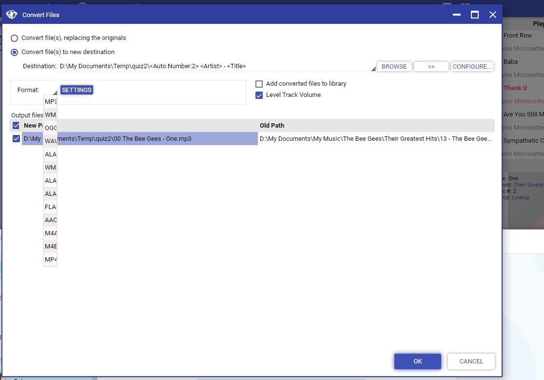
Task: Close the Convert Files dialog
Action: 493,15
